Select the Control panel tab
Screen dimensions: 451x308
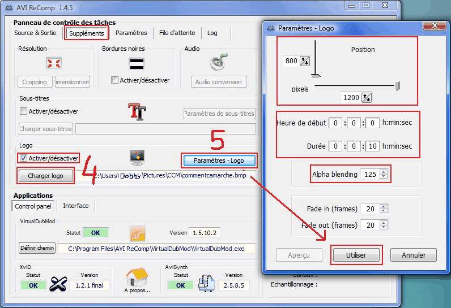[x=33, y=206]
